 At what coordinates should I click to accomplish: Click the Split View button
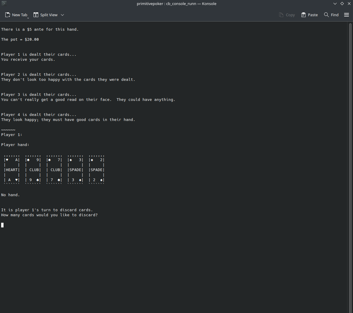point(45,15)
